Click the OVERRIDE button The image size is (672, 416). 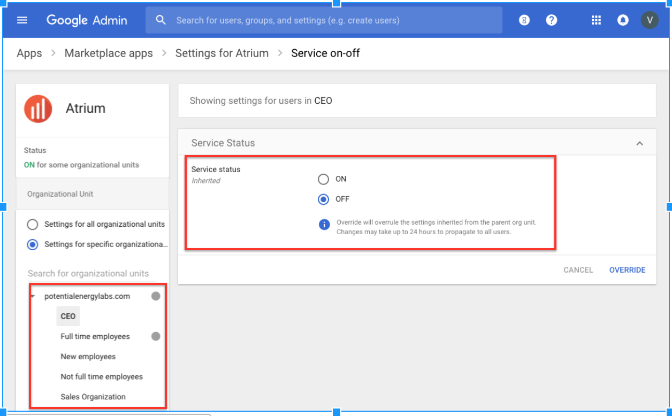coord(628,270)
